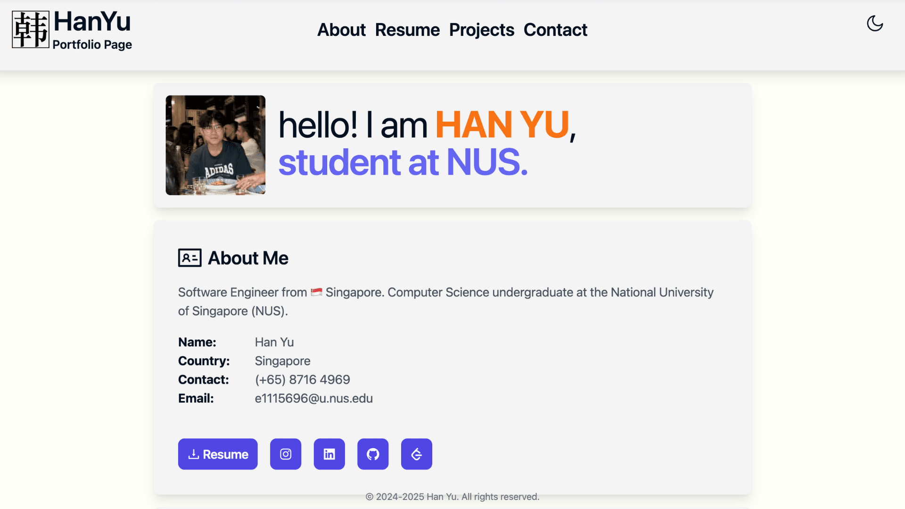Open the Instagram profile link
The width and height of the screenshot is (905, 509).
tap(286, 454)
